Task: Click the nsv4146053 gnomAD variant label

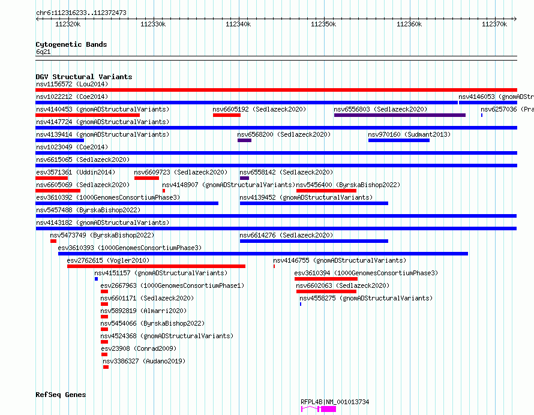Action: (496, 97)
